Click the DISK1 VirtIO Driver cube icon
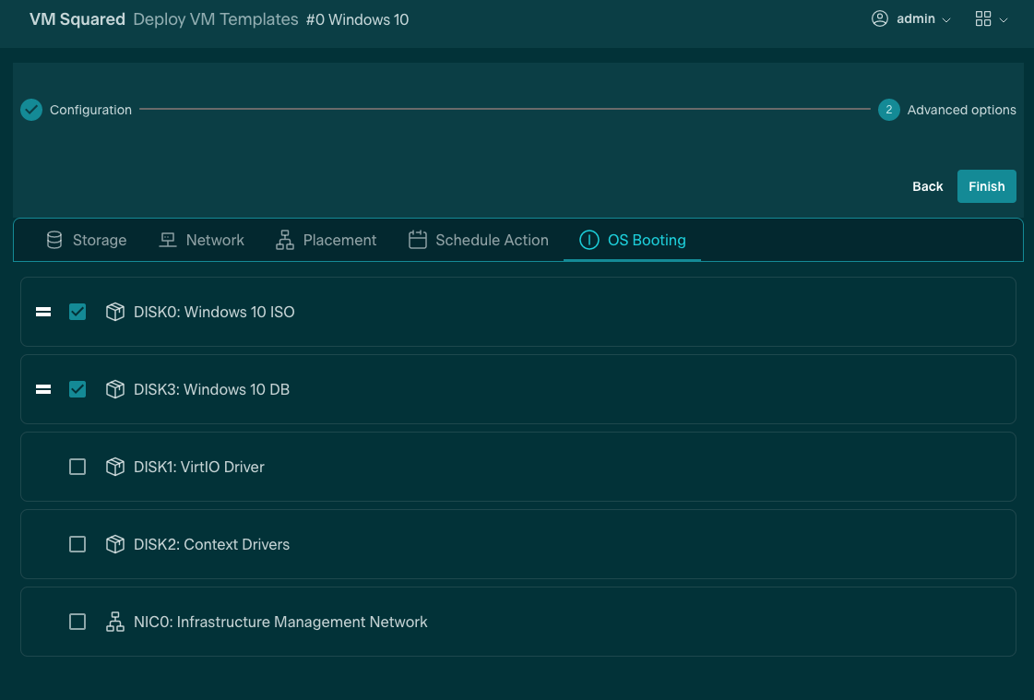 [x=114, y=467]
